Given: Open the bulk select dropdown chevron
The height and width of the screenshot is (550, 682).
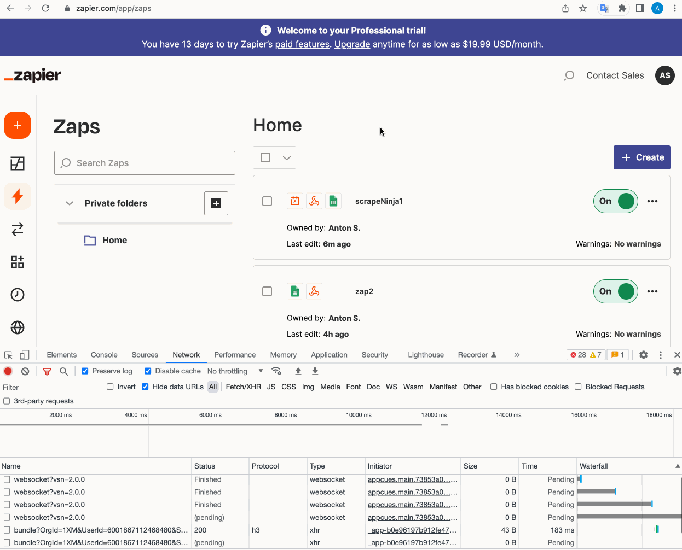Looking at the screenshot, I should click(x=287, y=157).
